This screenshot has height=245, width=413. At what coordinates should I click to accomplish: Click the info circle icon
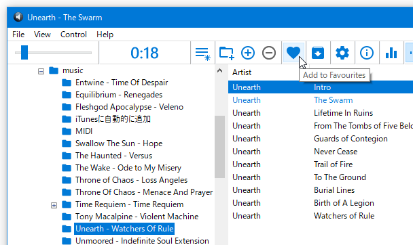pyautogui.click(x=367, y=53)
